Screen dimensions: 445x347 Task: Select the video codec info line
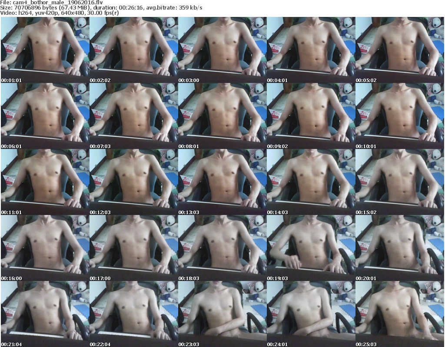[59, 13]
